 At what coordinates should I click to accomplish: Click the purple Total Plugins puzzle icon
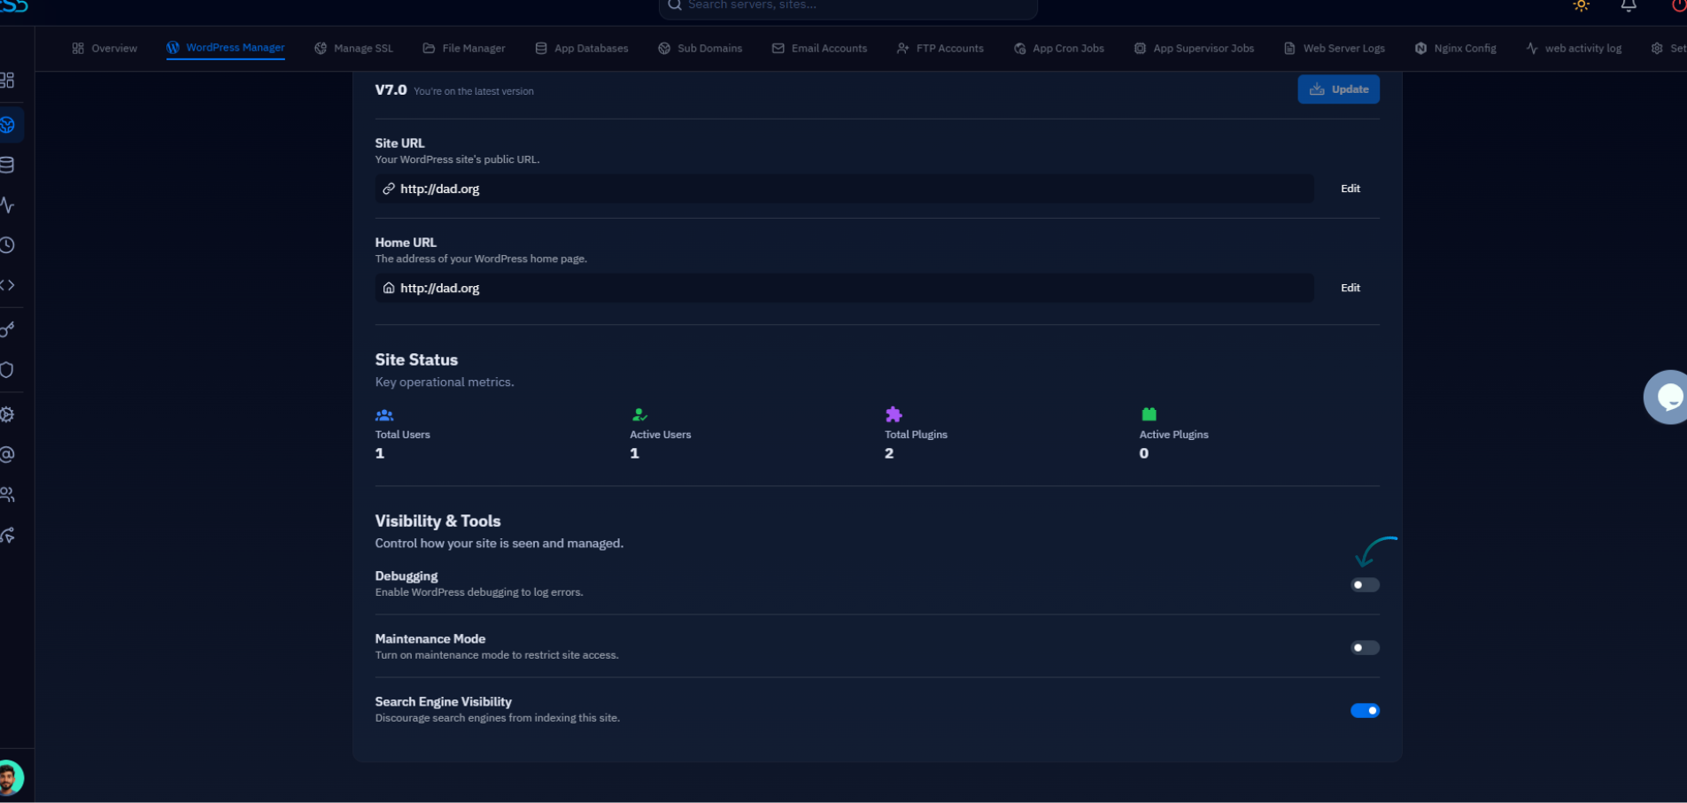(x=894, y=414)
